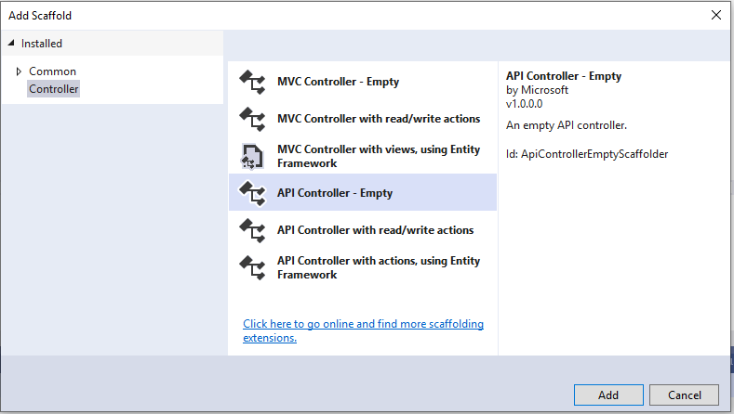Click the MVC Controller read/write actions icon
The image size is (734, 414).
pos(252,119)
